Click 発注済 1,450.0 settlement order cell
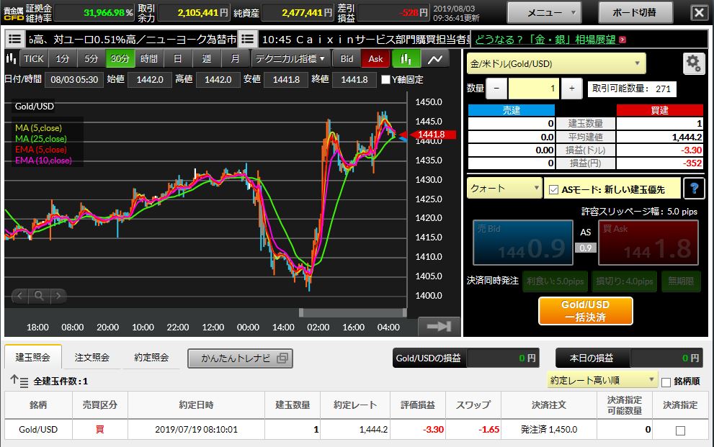714x447 pixels. pos(549,429)
